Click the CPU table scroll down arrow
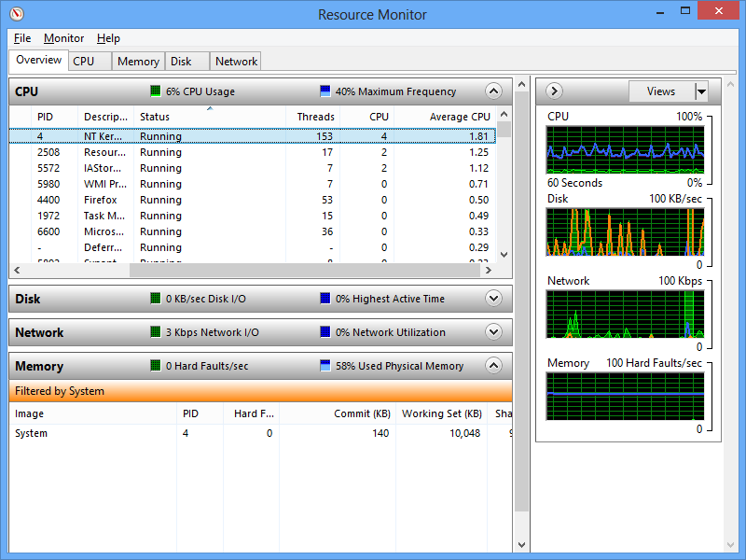Screen dimensions: 746x560 (x=504, y=254)
